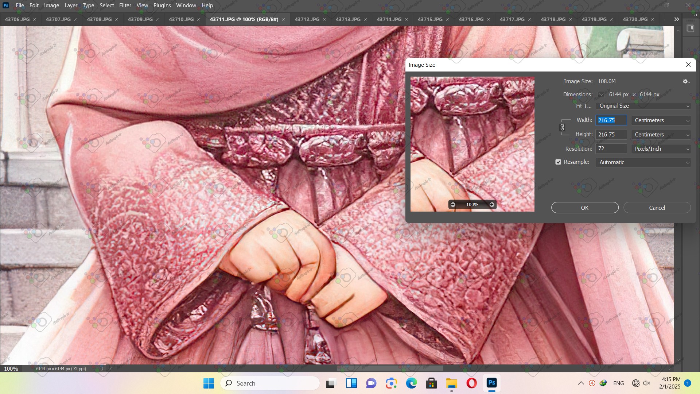The height and width of the screenshot is (394, 700).
Task: Switch to the Photoshop taskbar icon
Action: click(x=492, y=383)
